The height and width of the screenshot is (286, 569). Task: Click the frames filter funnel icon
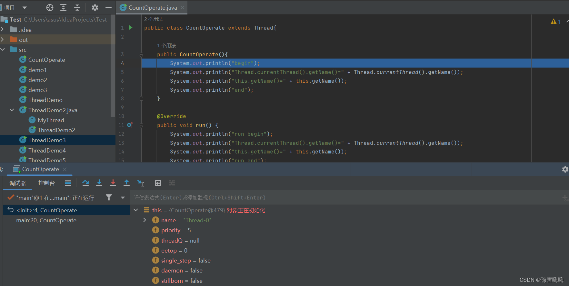(x=109, y=198)
